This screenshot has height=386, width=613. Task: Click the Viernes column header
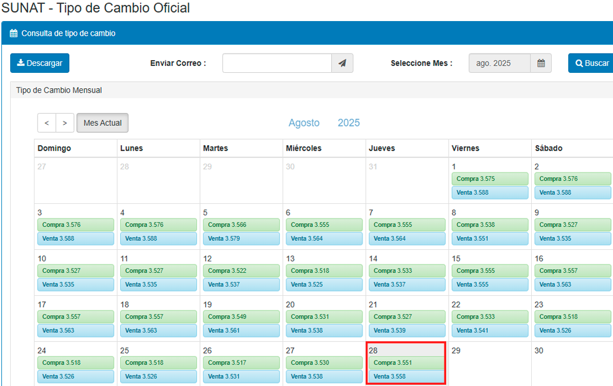click(x=465, y=148)
